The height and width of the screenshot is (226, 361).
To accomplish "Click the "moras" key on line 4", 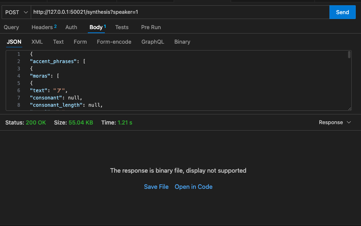I will (x=40, y=76).
